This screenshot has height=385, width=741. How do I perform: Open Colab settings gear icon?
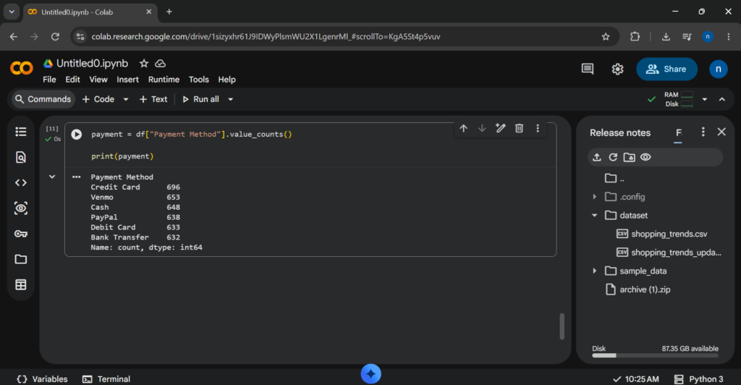click(x=618, y=69)
